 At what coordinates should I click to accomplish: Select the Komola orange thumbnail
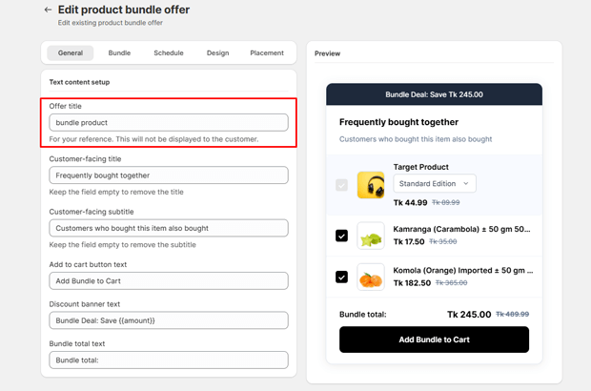click(x=371, y=278)
